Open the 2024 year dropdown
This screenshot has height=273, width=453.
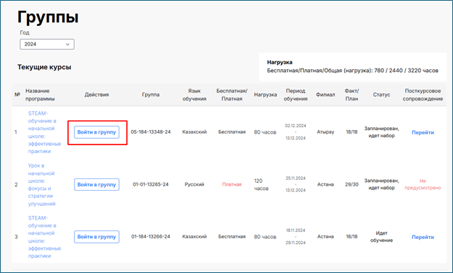click(x=47, y=44)
